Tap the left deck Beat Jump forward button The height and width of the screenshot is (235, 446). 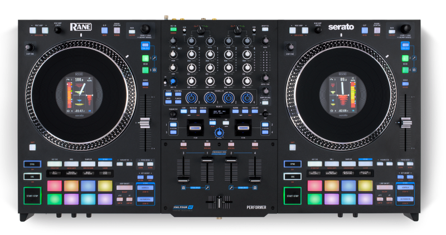(x=45, y=31)
